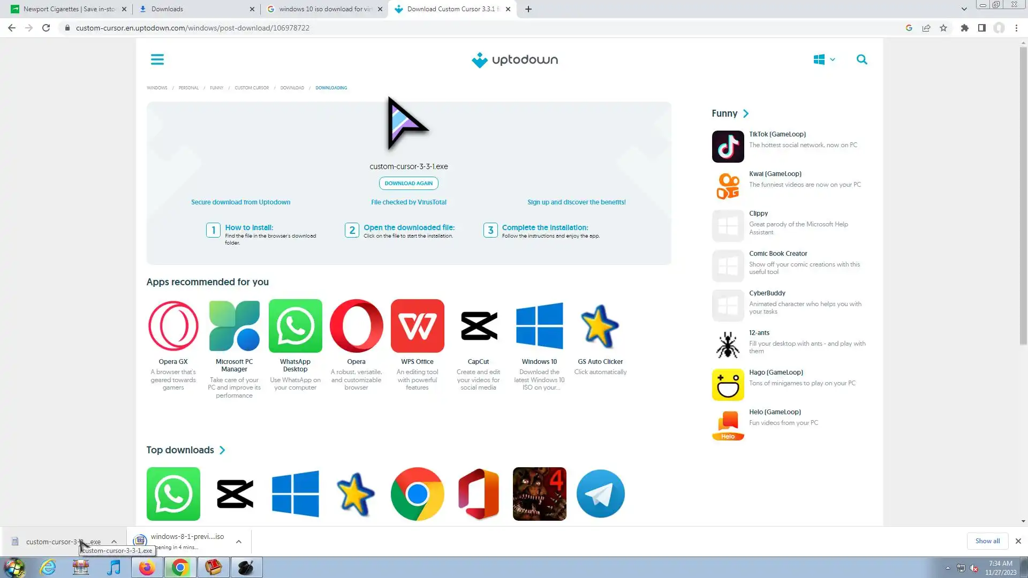Click Show all downloads button
This screenshot has height=578, width=1028.
[x=987, y=541]
